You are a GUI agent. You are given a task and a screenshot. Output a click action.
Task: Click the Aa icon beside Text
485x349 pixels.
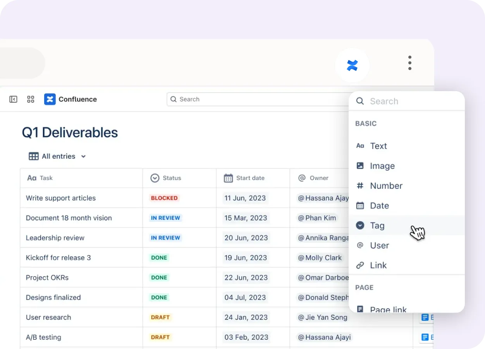[360, 146]
